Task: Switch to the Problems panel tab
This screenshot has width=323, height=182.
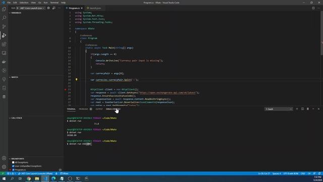Action: click(83, 109)
